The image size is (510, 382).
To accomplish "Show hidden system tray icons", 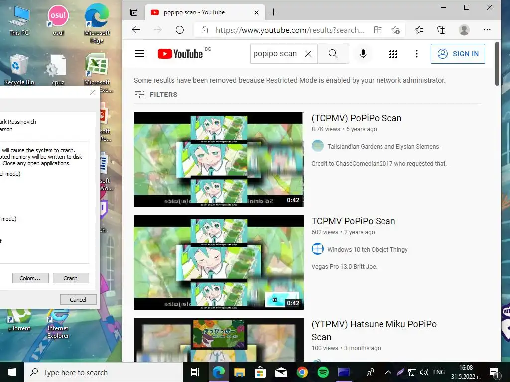I will click(x=388, y=372).
